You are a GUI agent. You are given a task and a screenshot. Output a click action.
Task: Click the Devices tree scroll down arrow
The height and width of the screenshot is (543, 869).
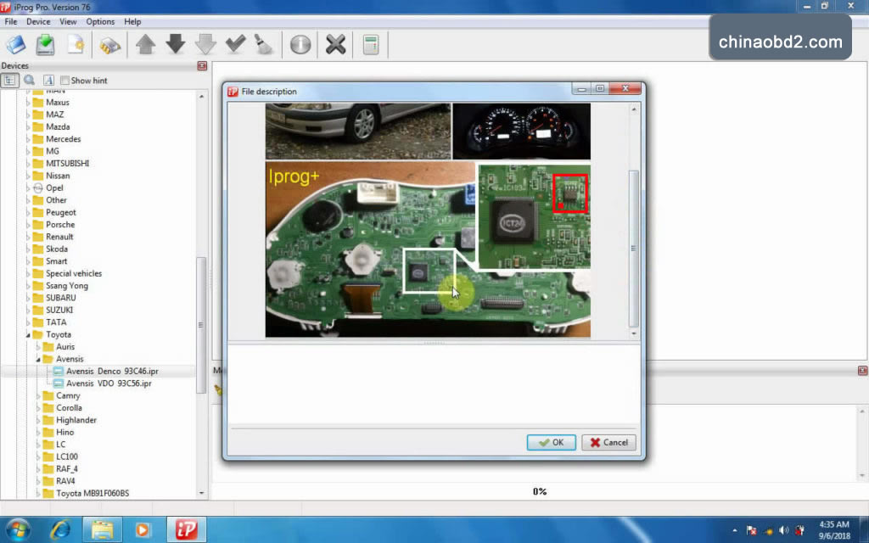pyautogui.click(x=201, y=493)
